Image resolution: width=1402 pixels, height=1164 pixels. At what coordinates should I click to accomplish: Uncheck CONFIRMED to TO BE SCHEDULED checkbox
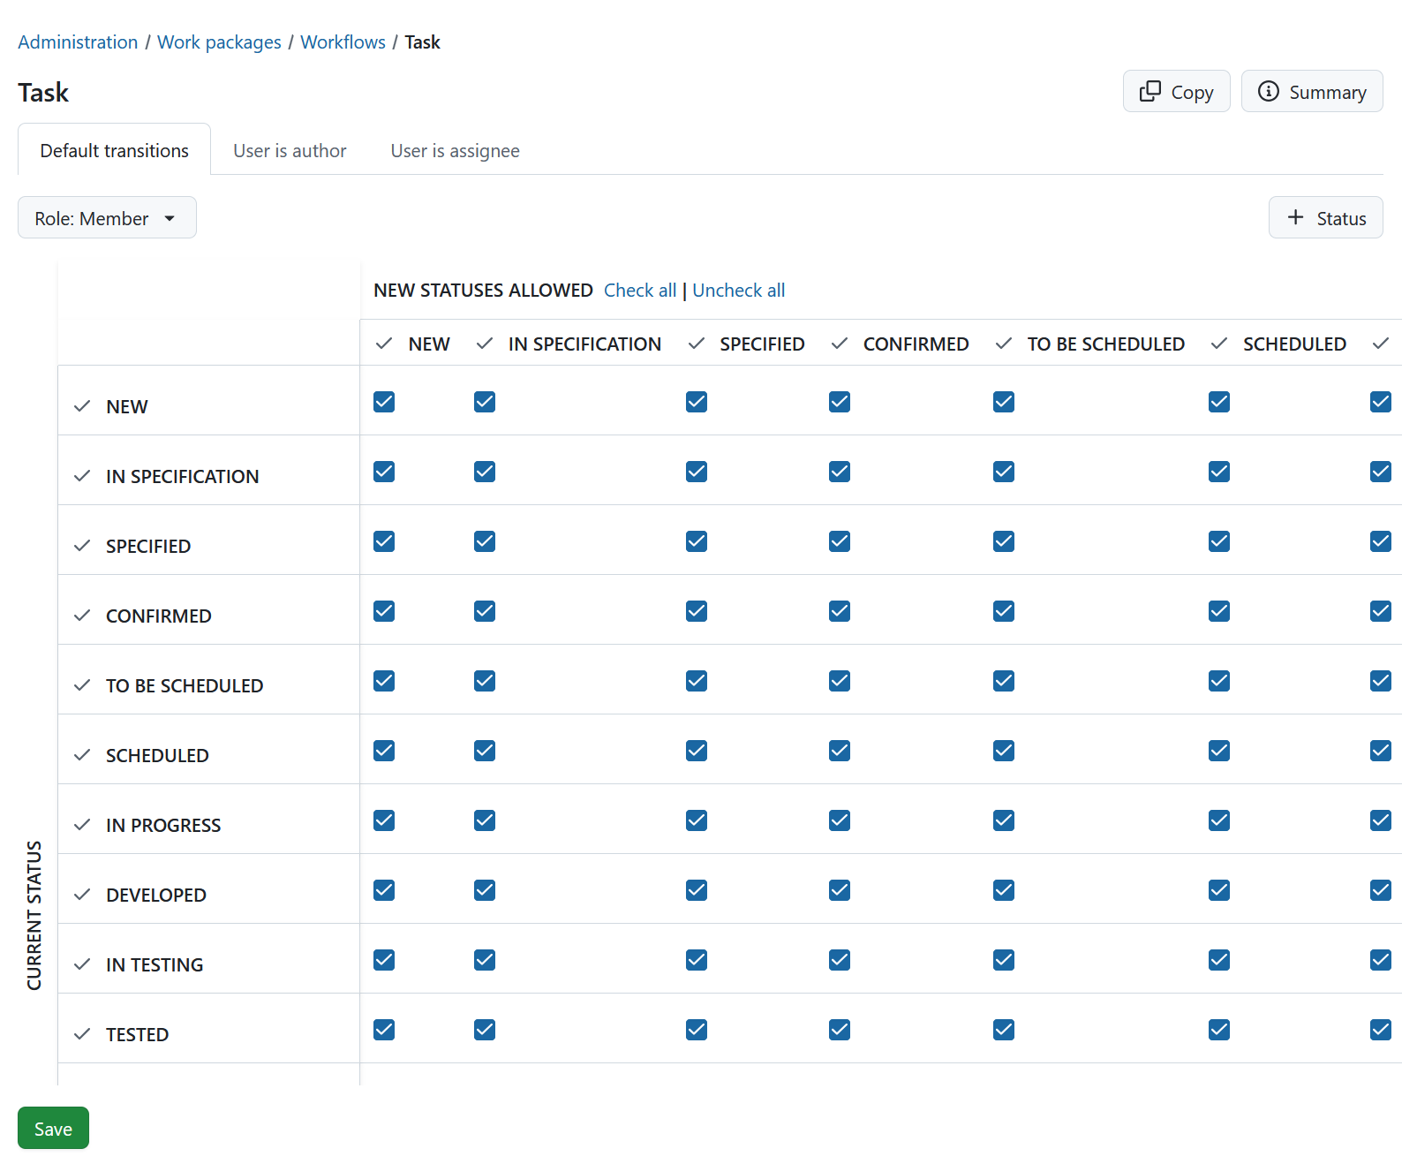(x=1004, y=611)
